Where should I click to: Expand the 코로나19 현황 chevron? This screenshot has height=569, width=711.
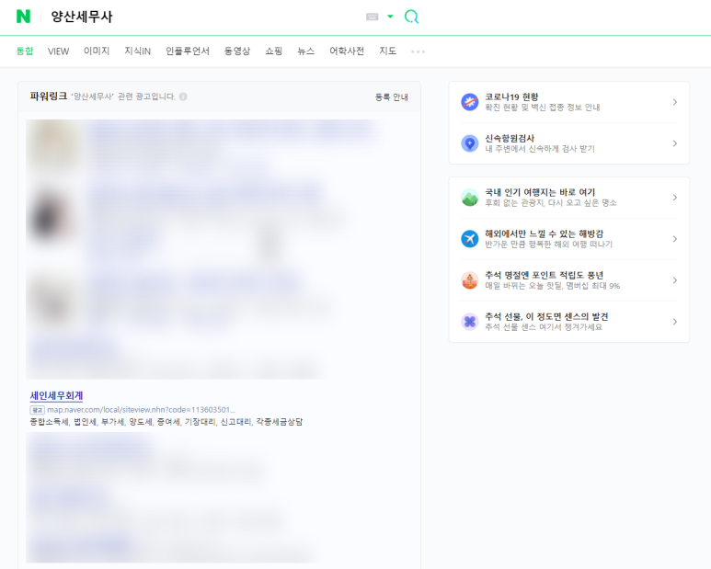[x=675, y=102]
